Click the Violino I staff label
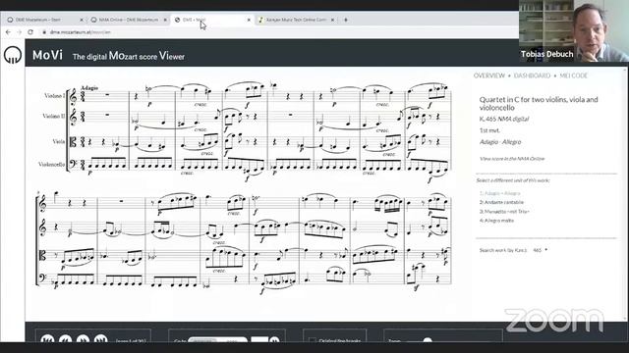This screenshot has width=629, height=353. [54, 96]
